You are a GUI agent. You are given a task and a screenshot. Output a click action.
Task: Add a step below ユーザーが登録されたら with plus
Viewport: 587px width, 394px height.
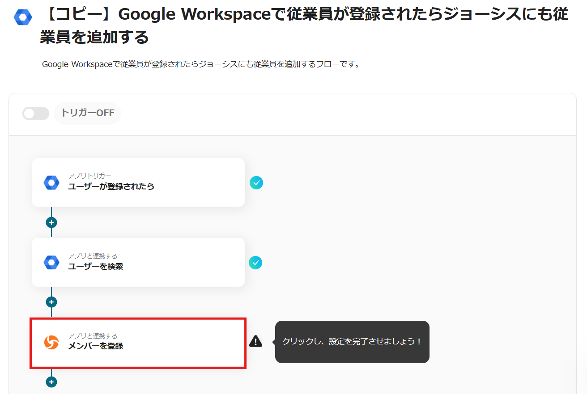coord(51,222)
